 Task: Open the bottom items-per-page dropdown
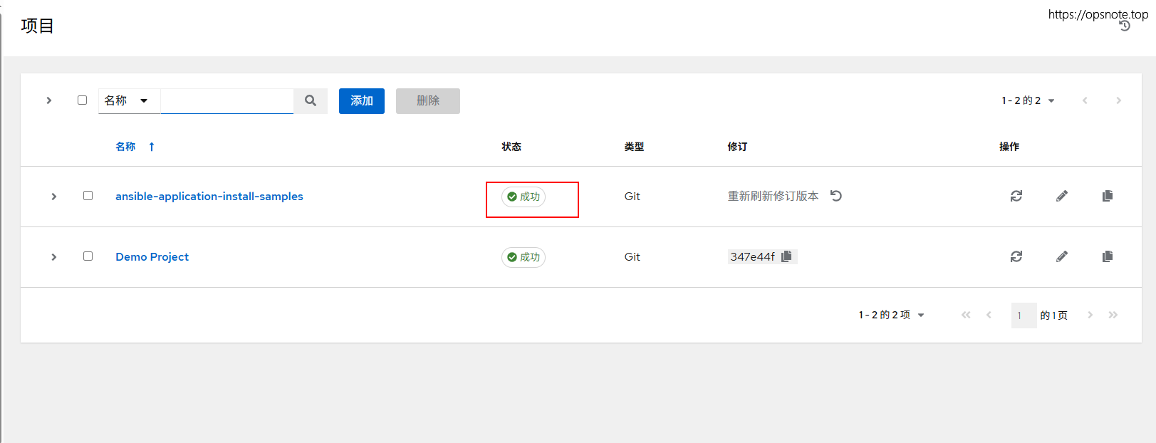click(x=892, y=315)
